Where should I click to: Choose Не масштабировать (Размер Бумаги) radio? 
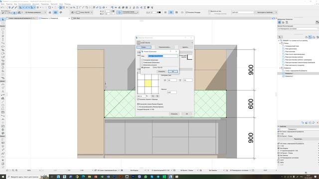click(138, 107)
